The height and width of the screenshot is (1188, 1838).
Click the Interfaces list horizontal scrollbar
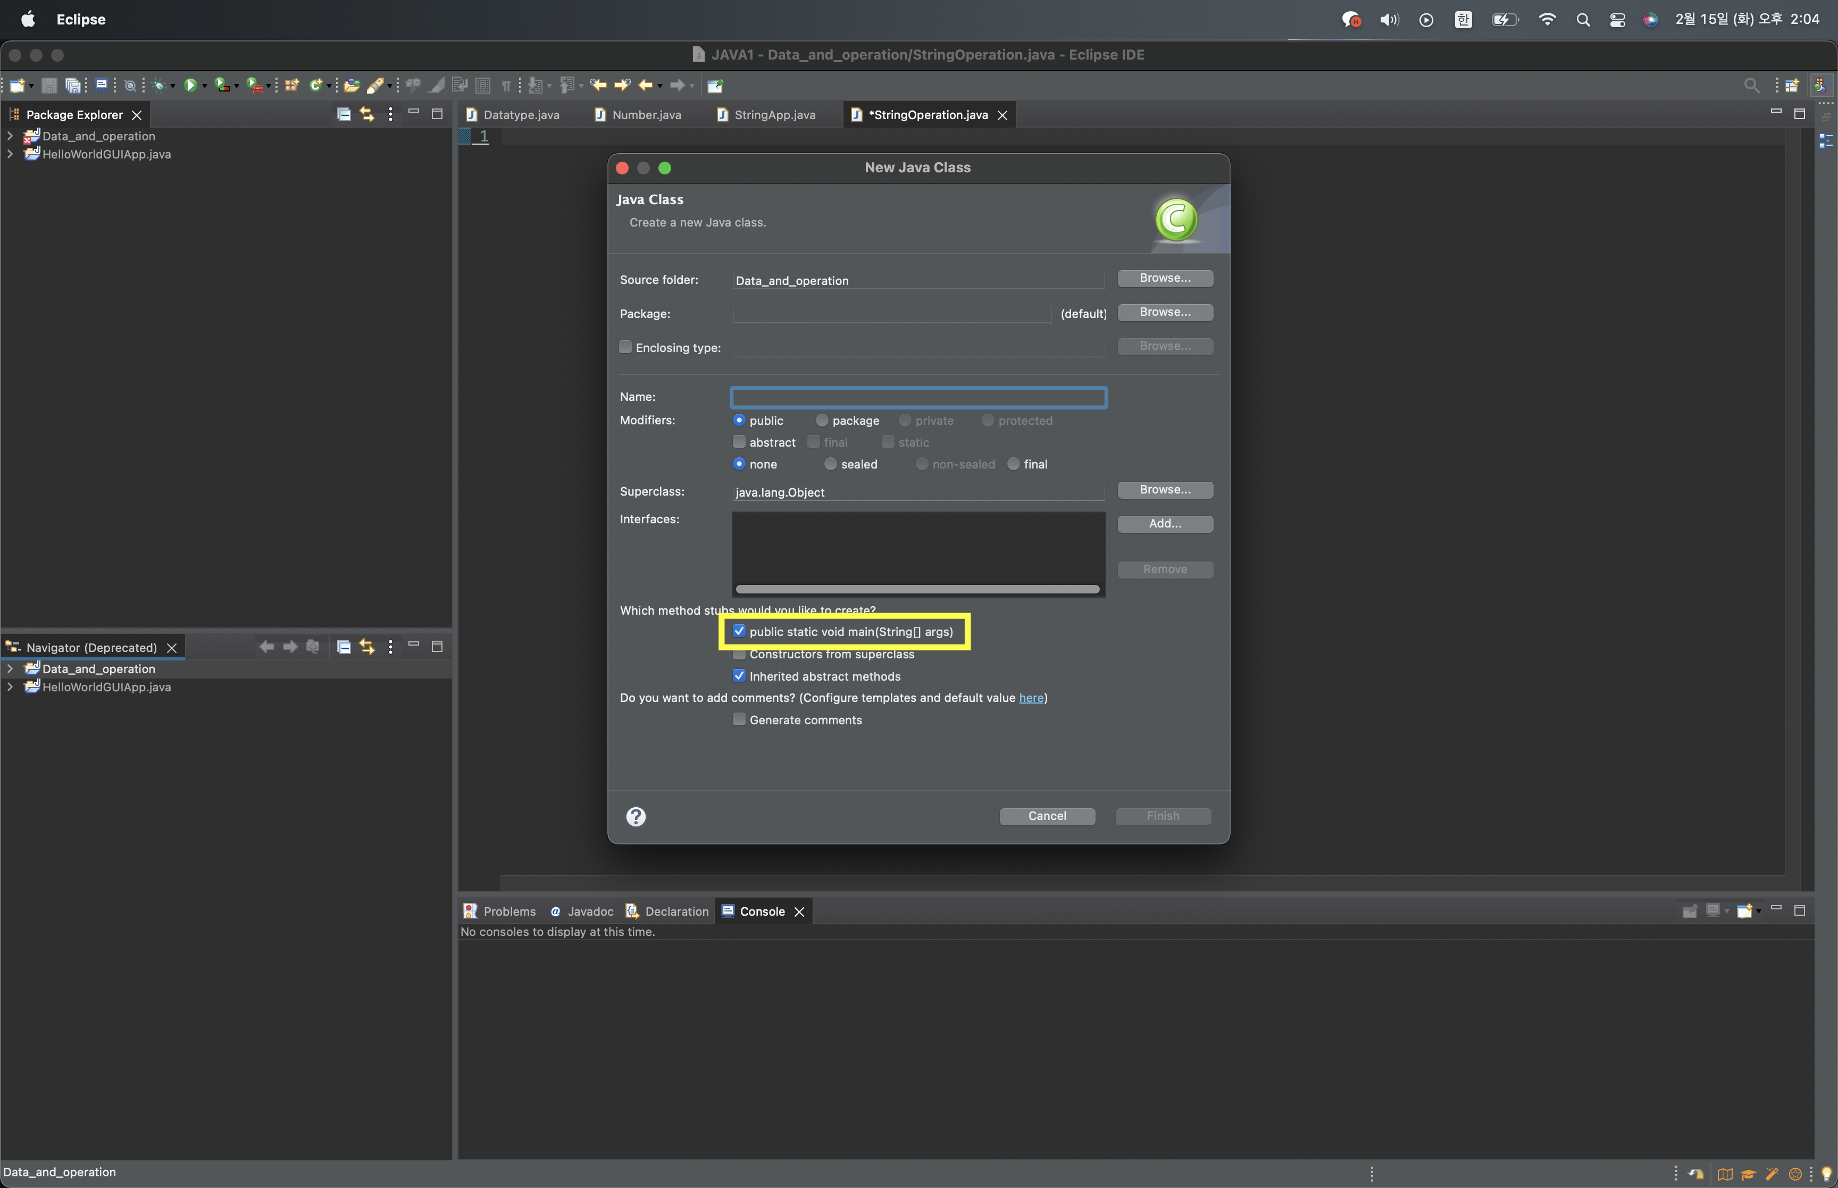coord(917,589)
